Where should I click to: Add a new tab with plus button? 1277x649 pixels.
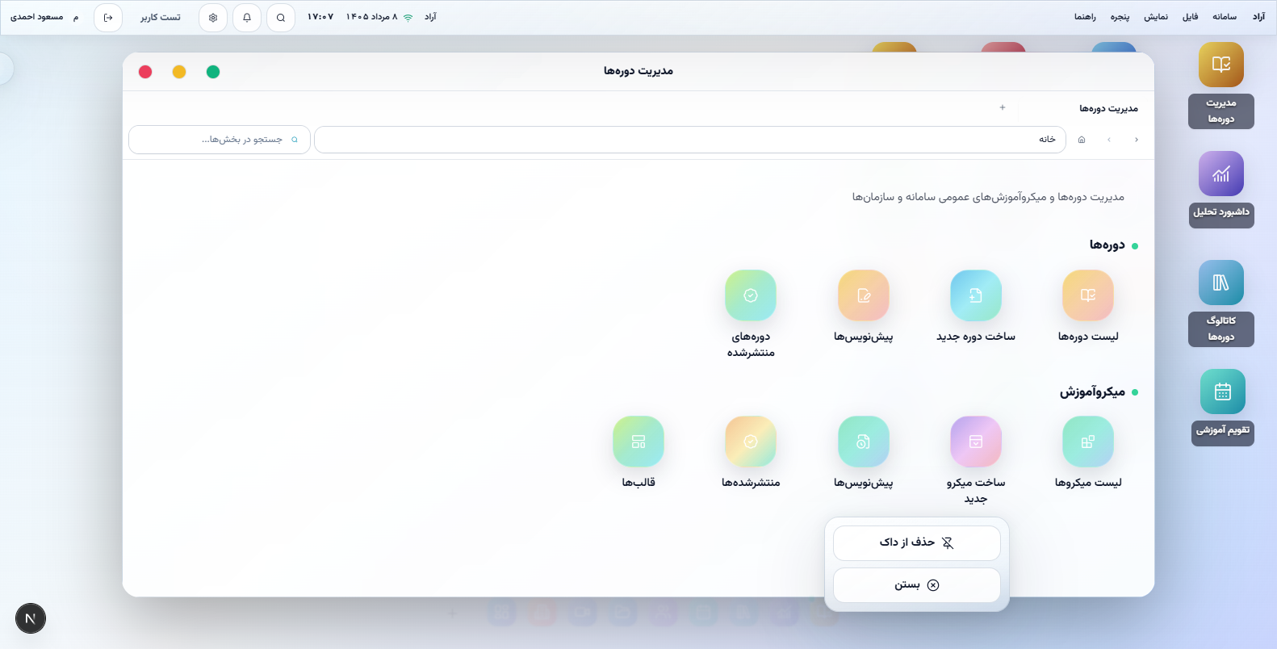tap(1003, 107)
